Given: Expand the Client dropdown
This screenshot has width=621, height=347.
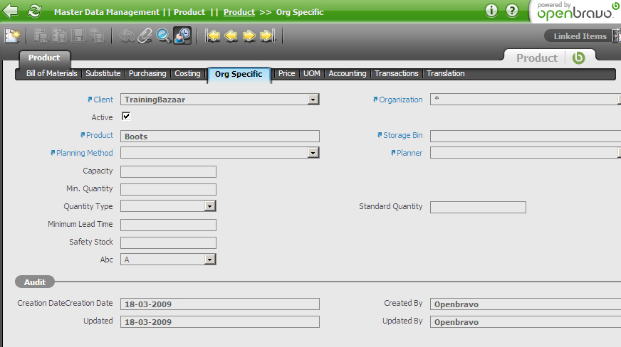Looking at the screenshot, I should [313, 100].
